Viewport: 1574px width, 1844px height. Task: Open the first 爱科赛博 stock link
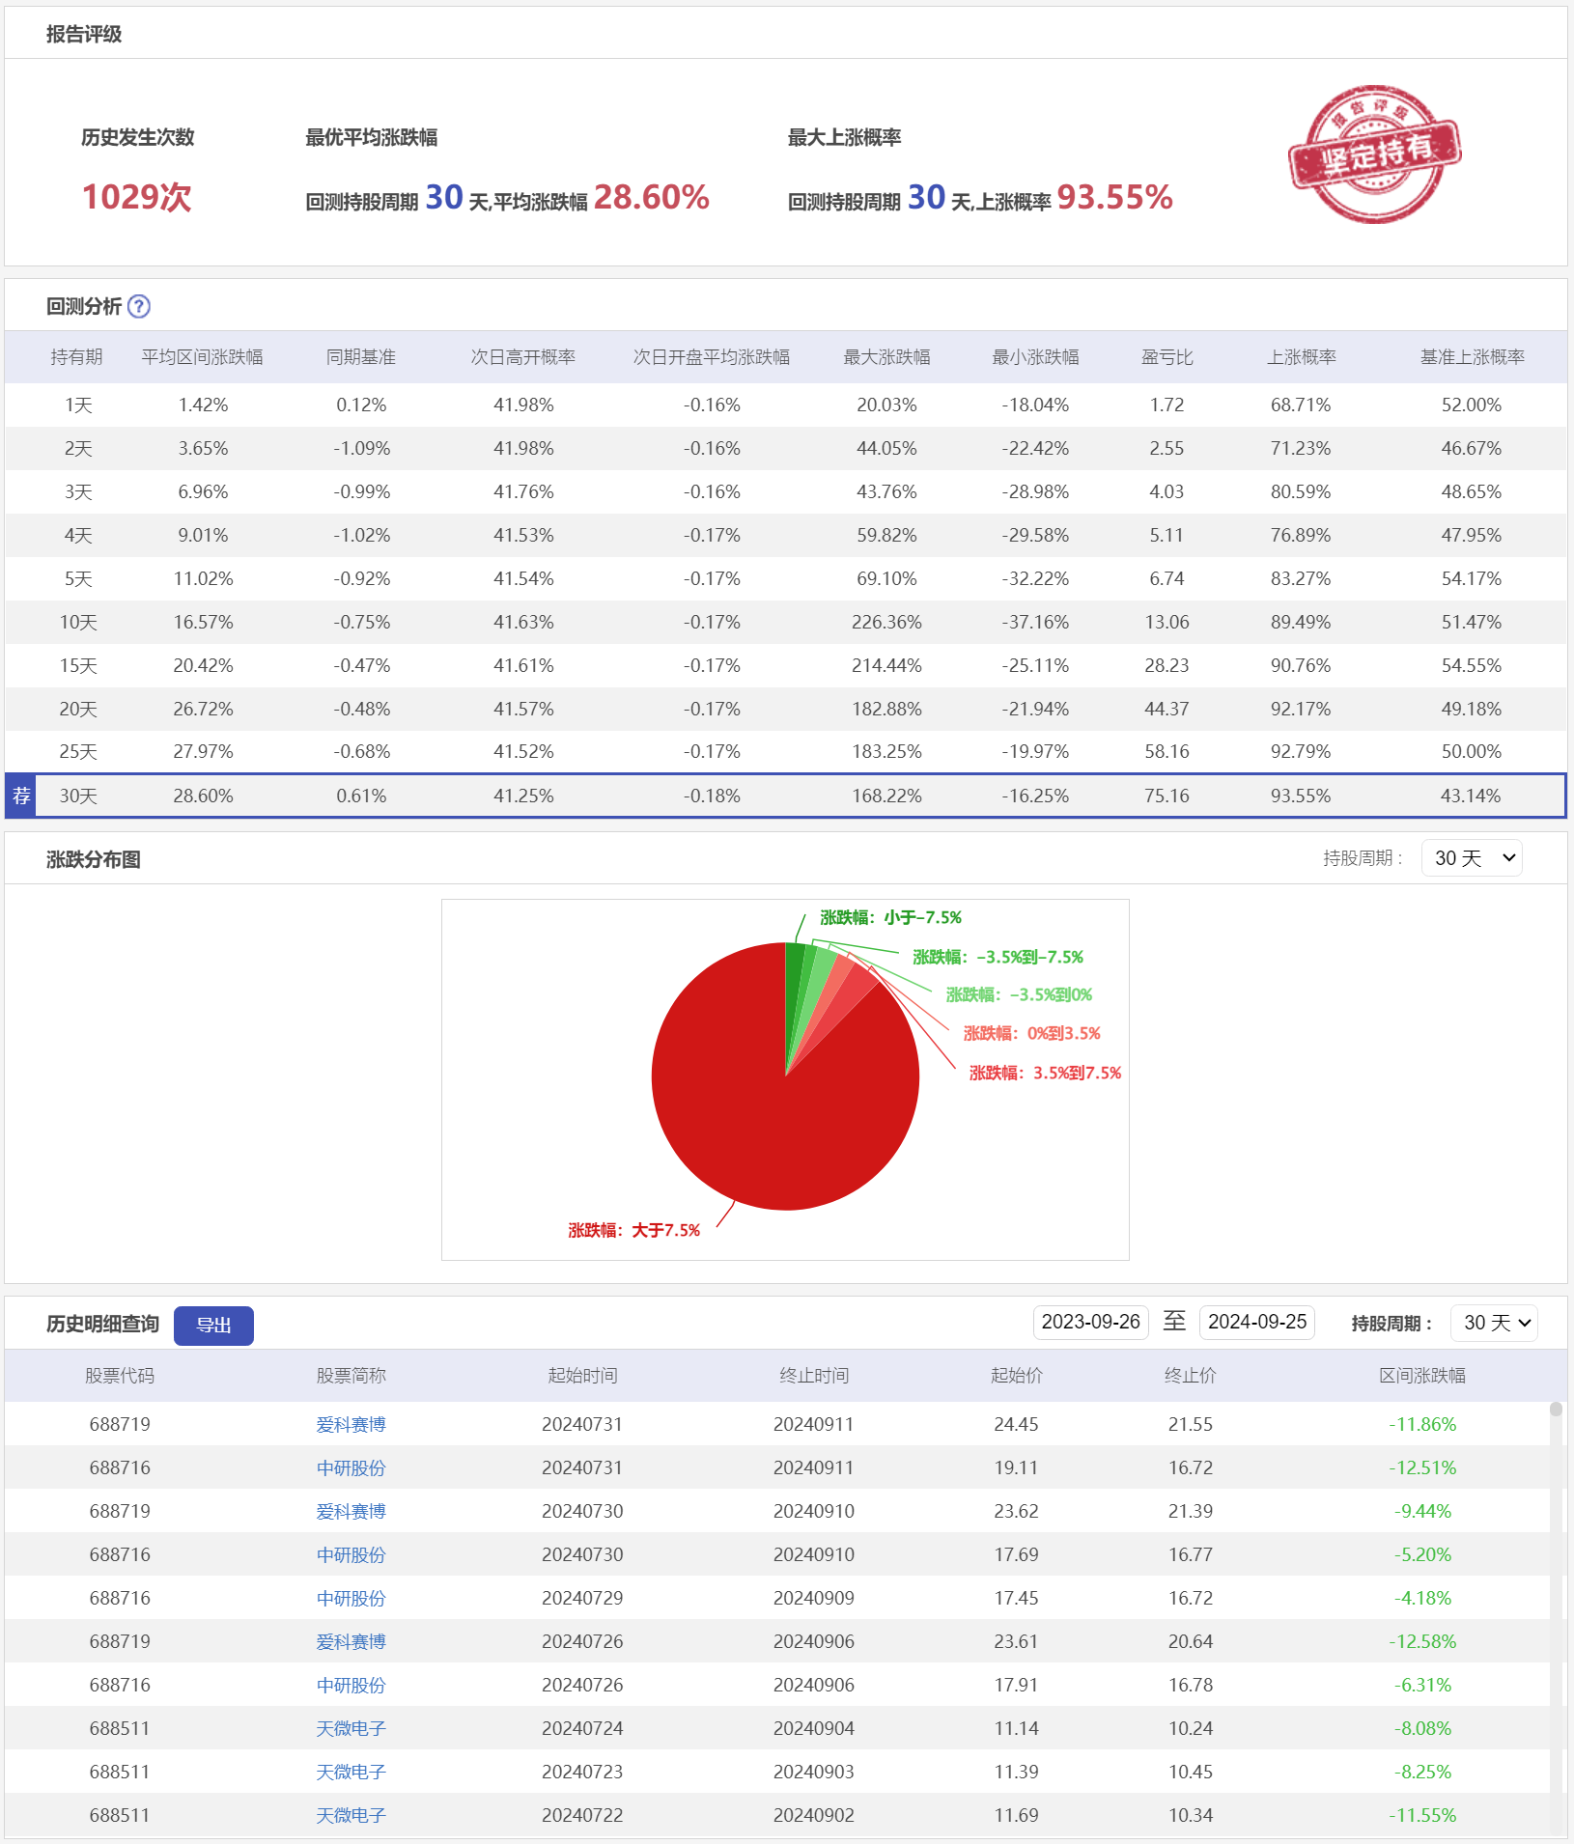(x=351, y=1424)
